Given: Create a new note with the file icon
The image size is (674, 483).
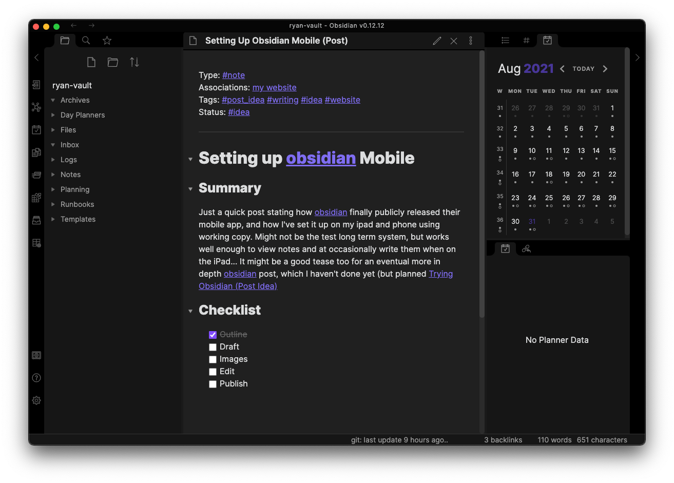Looking at the screenshot, I should (x=91, y=62).
